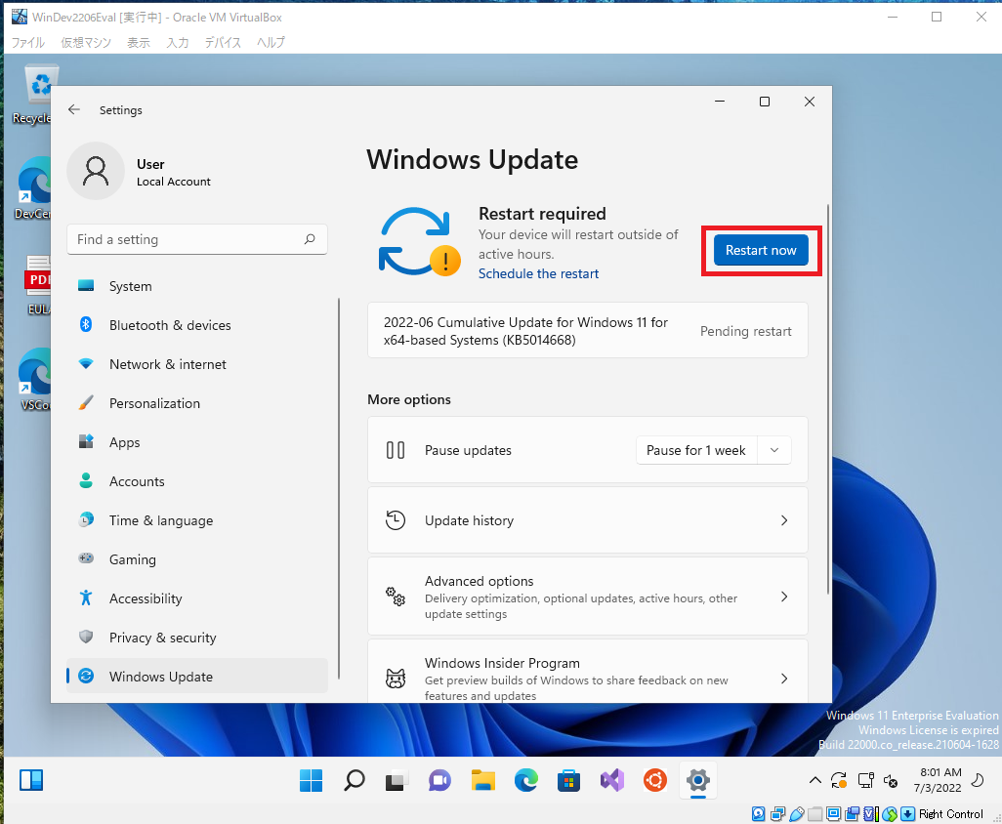Screen dimensions: 1002x824
Task: Click the Settings gear on the taskbar
Action: point(698,781)
